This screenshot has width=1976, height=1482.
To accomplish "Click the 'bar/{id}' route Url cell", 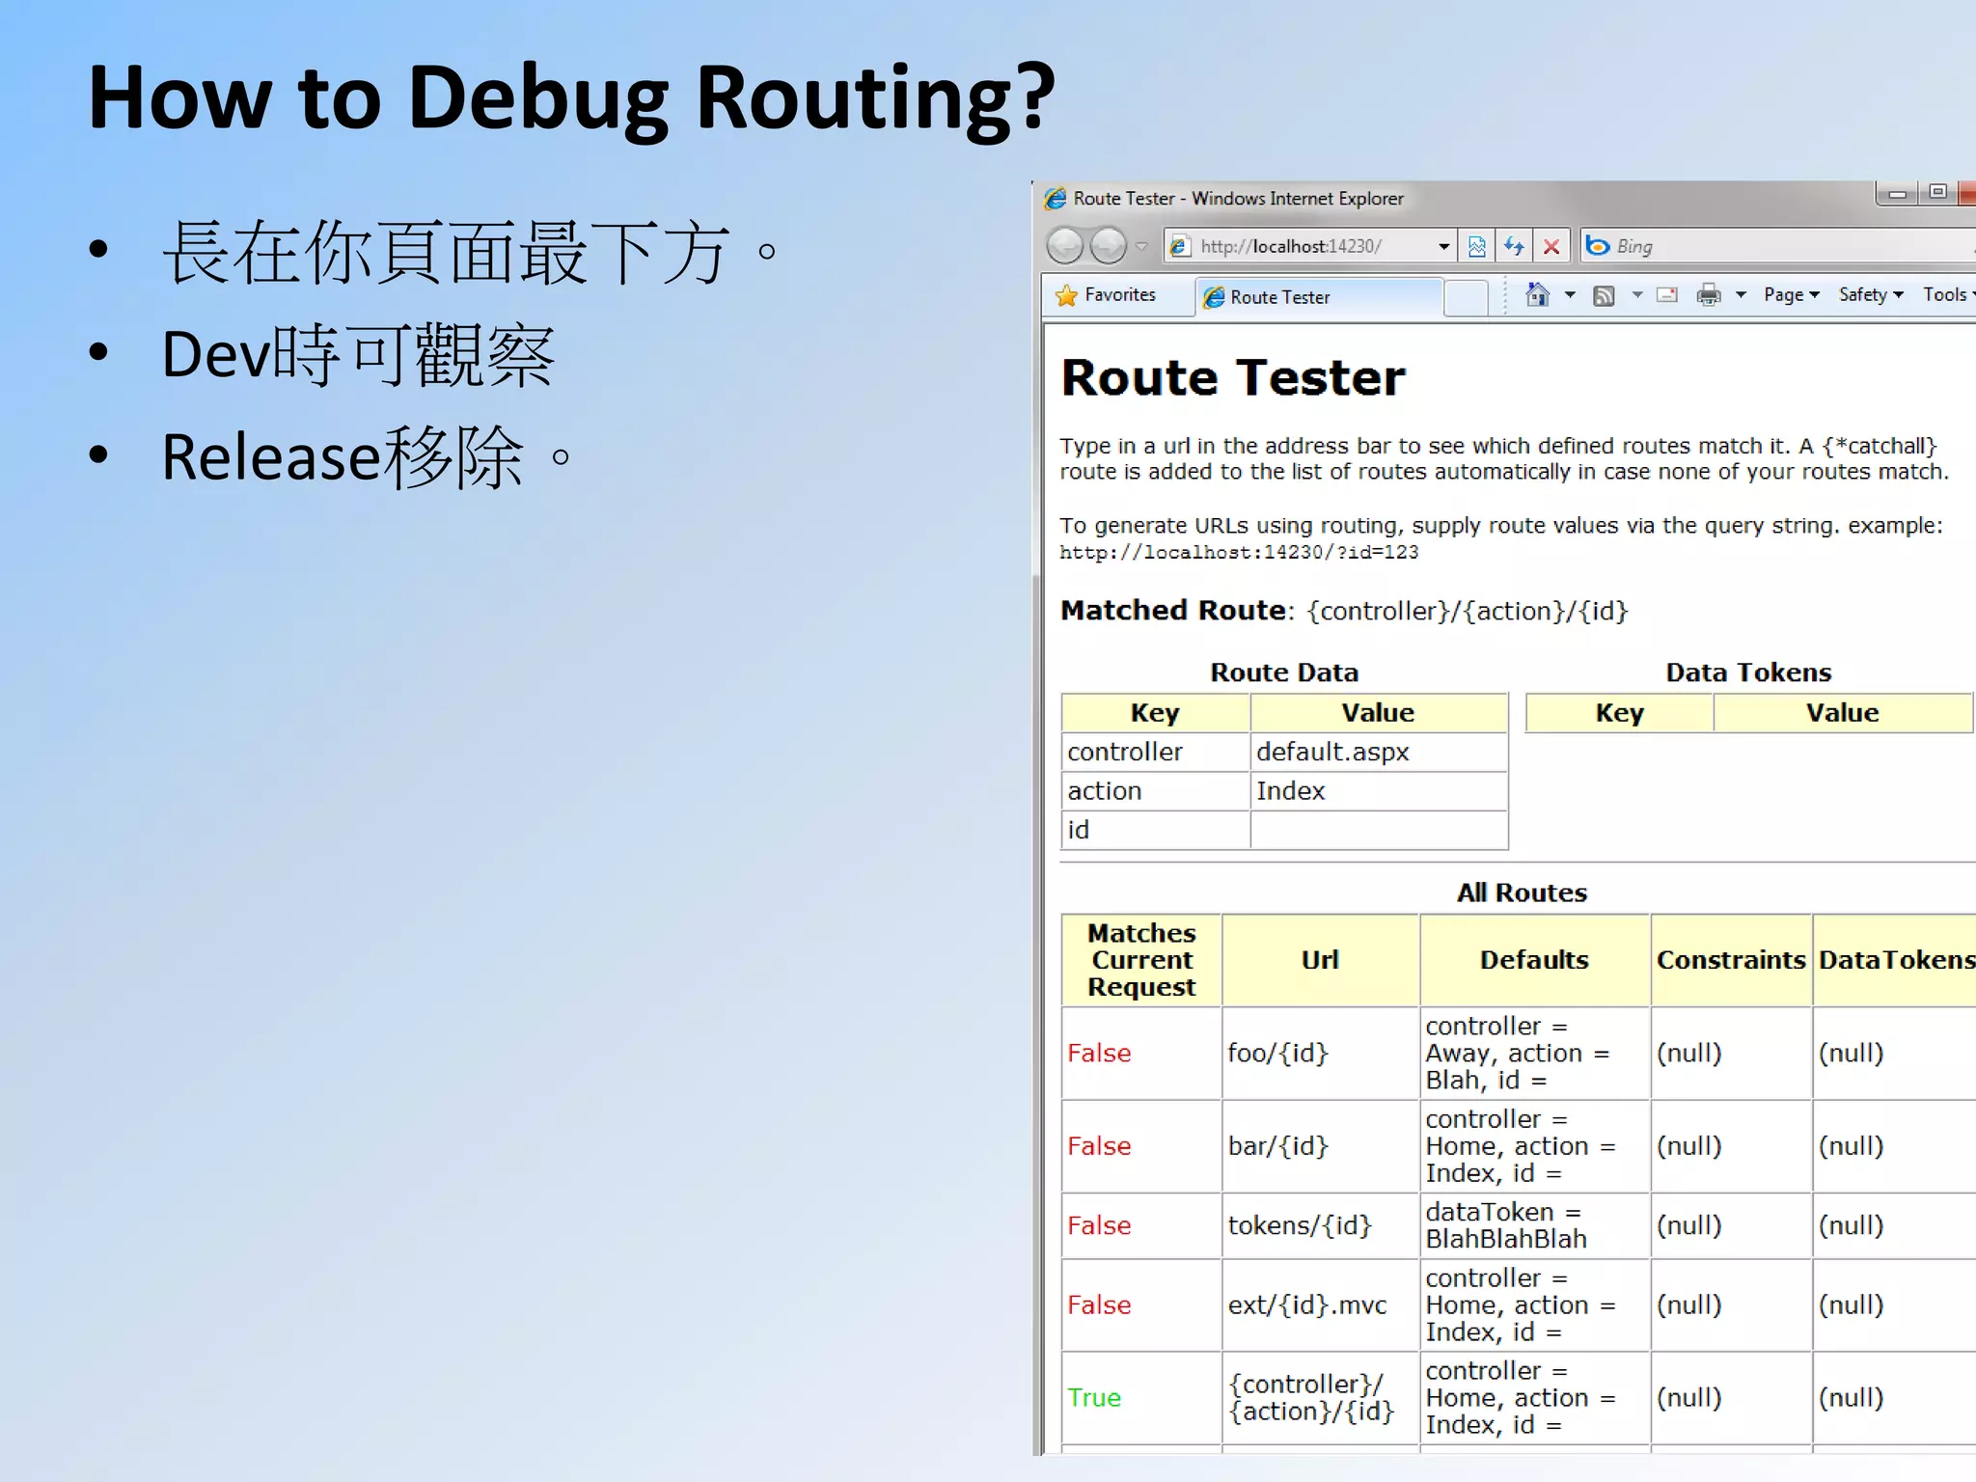I will (x=1320, y=1146).
